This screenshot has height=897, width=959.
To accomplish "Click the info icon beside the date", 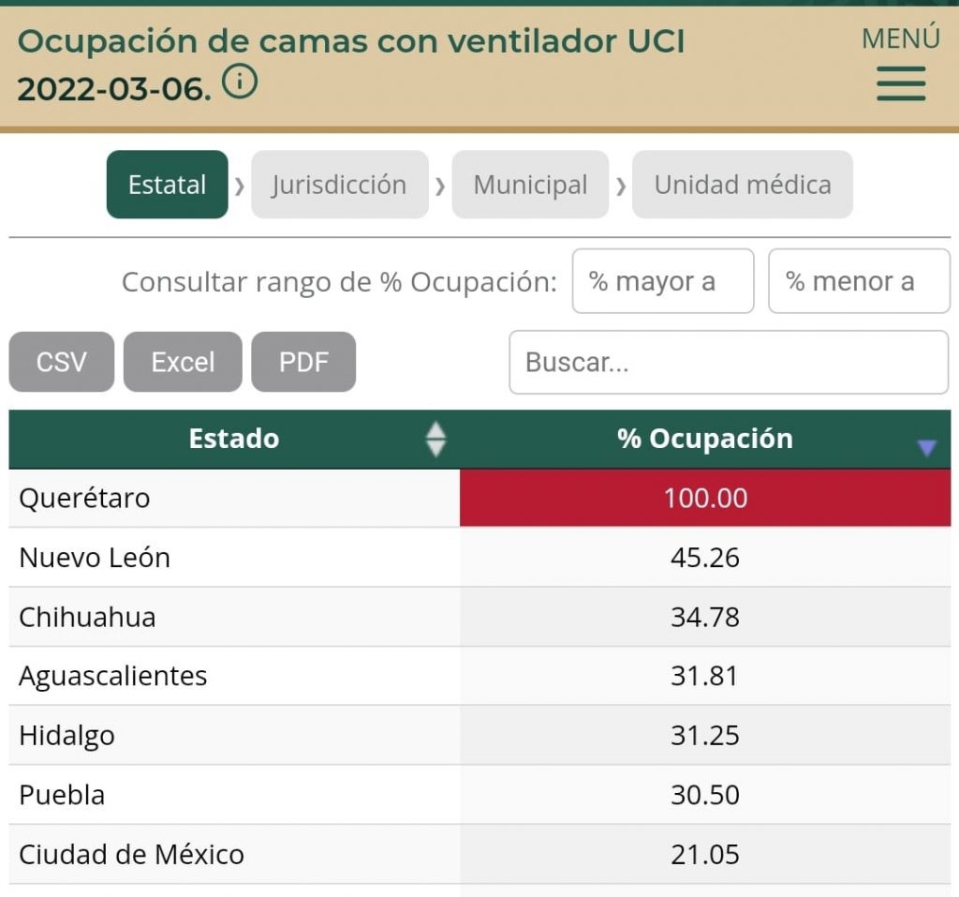I will [x=240, y=84].
